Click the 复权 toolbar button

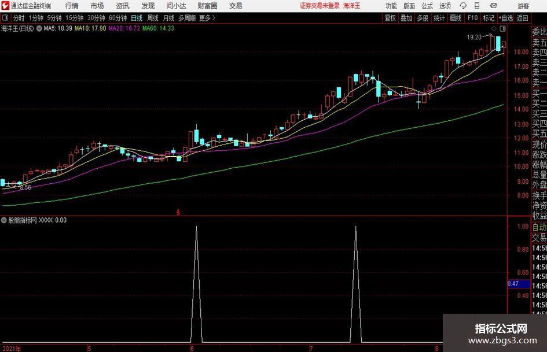(390, 18)
